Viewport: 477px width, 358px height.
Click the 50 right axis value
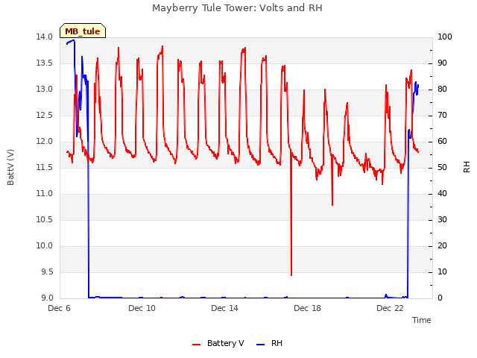point(442,167)
